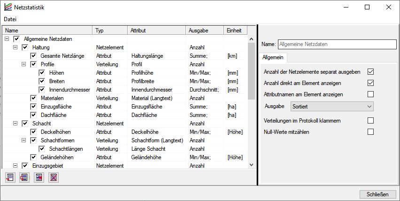The height and width of the screenshot is (201, 400).
Task: Toggle the Materialen row checkbox
Action: tap(33, 98)
